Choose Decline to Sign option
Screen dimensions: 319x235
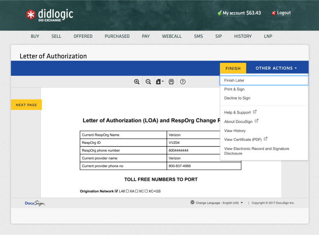[x=237, y=98]
